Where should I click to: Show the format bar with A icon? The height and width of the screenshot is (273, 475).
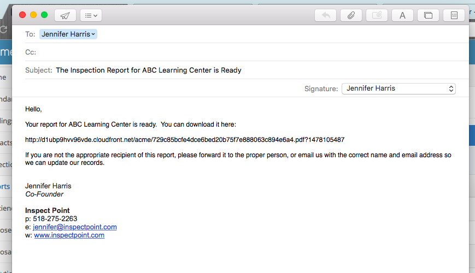click(x=403, y=15)
